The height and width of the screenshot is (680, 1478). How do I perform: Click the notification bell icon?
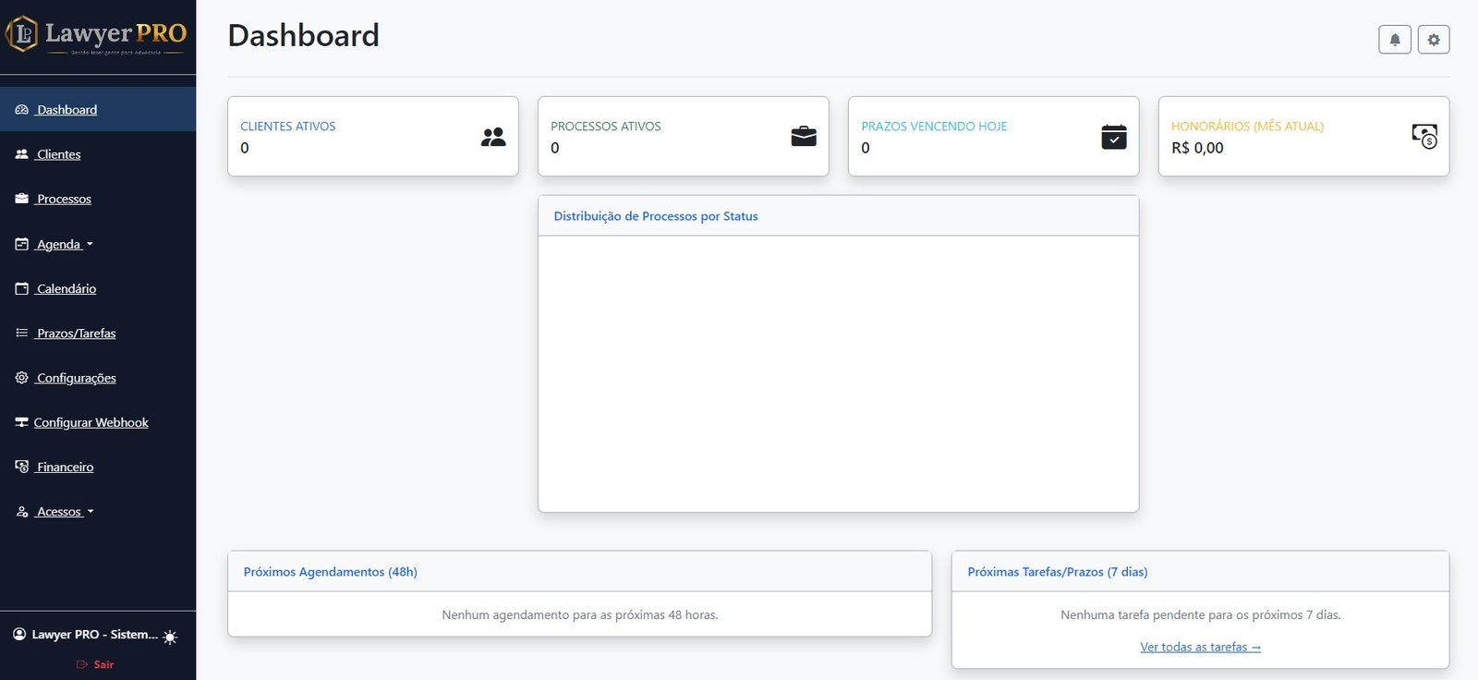pos(1394,40)
